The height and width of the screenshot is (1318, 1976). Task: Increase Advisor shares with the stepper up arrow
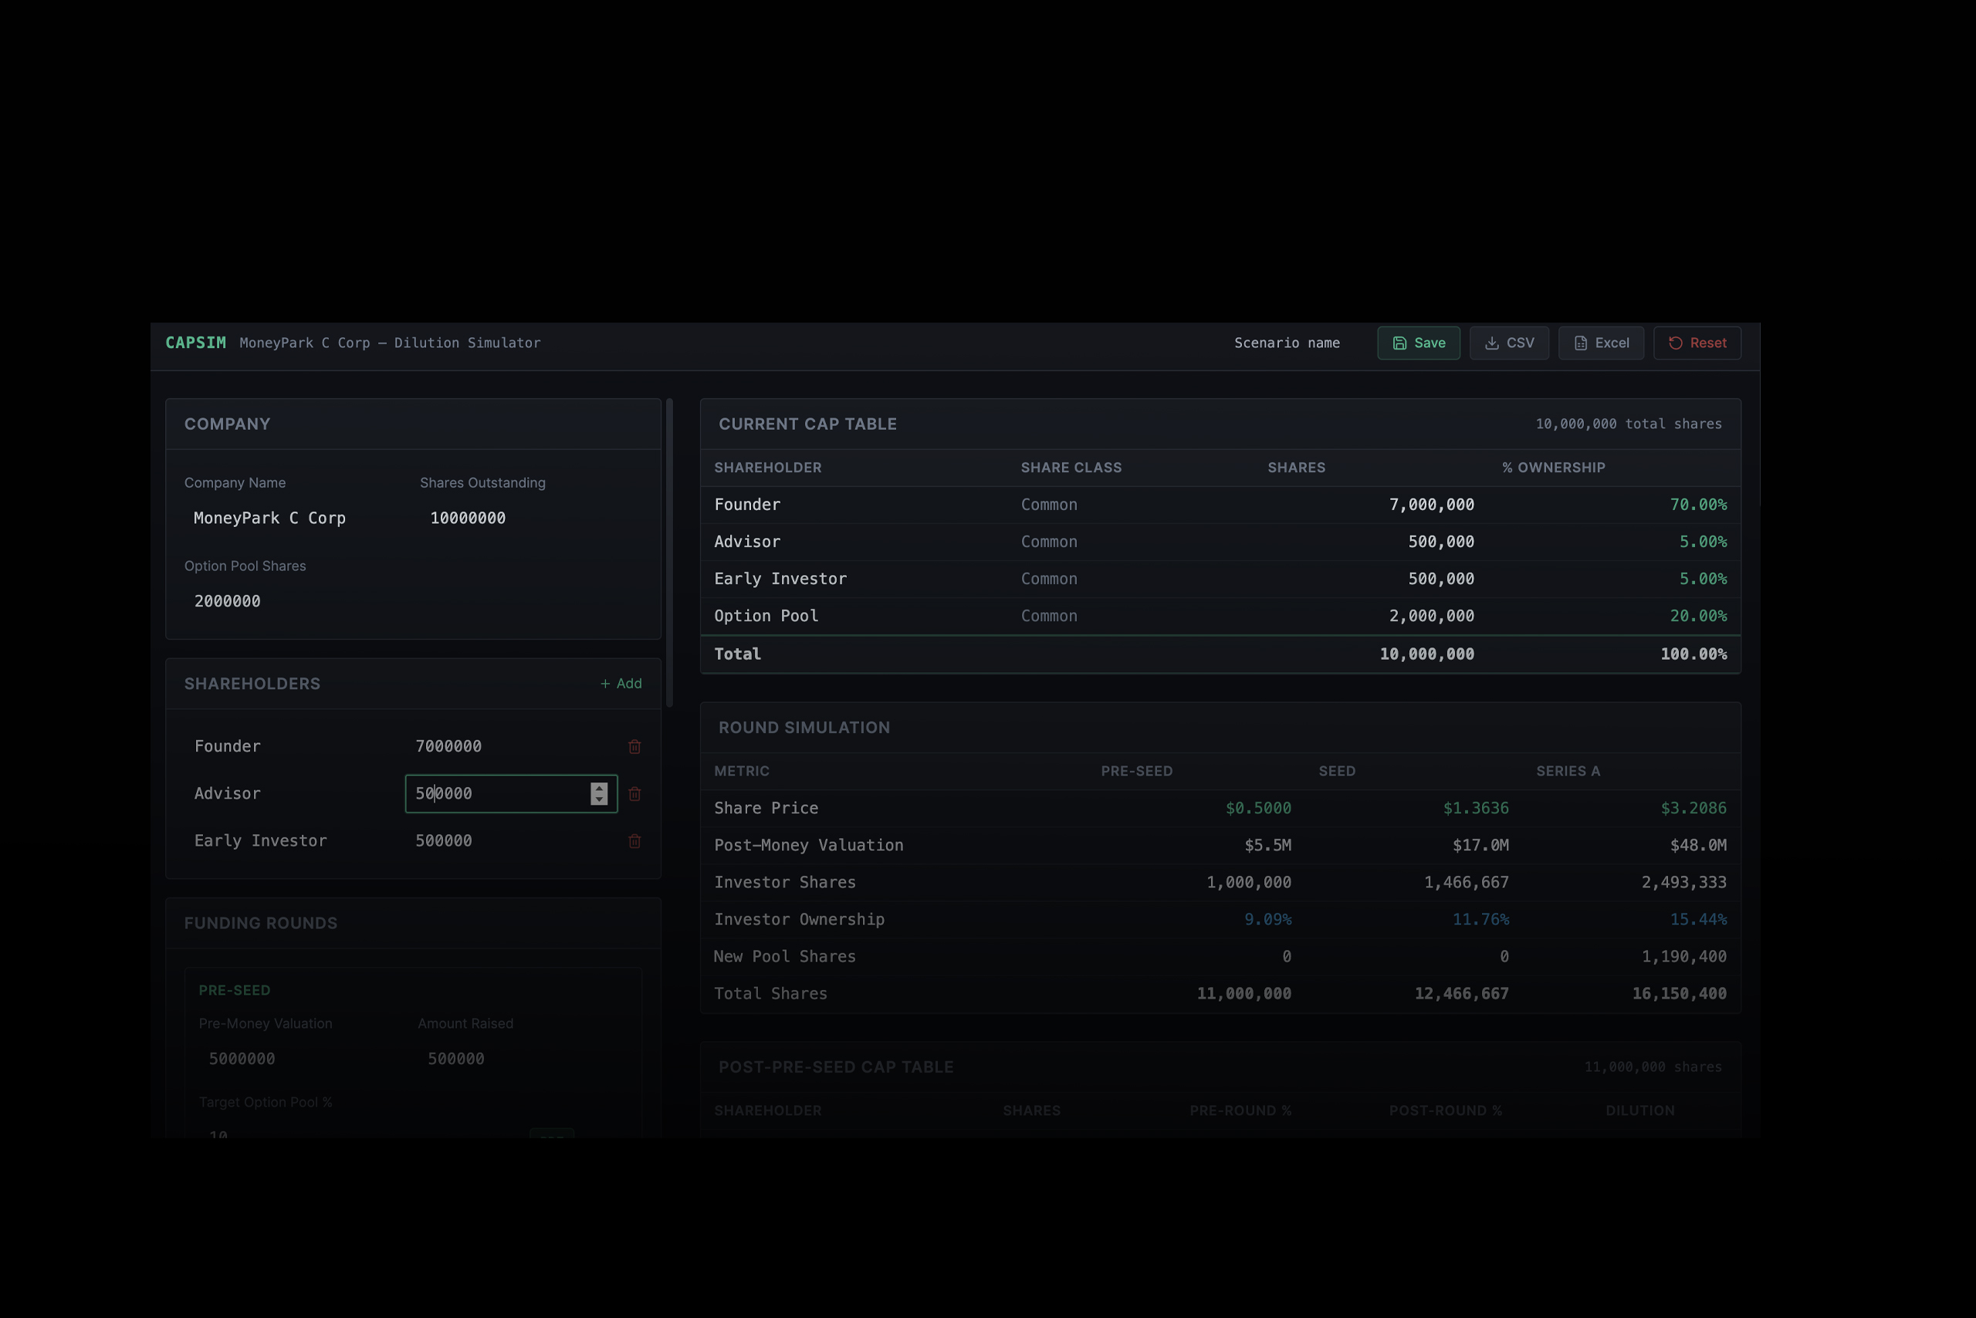[599, 789]
